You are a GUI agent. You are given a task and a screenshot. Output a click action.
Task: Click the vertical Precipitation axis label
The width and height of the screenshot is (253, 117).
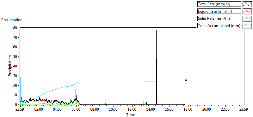point(10,66)
